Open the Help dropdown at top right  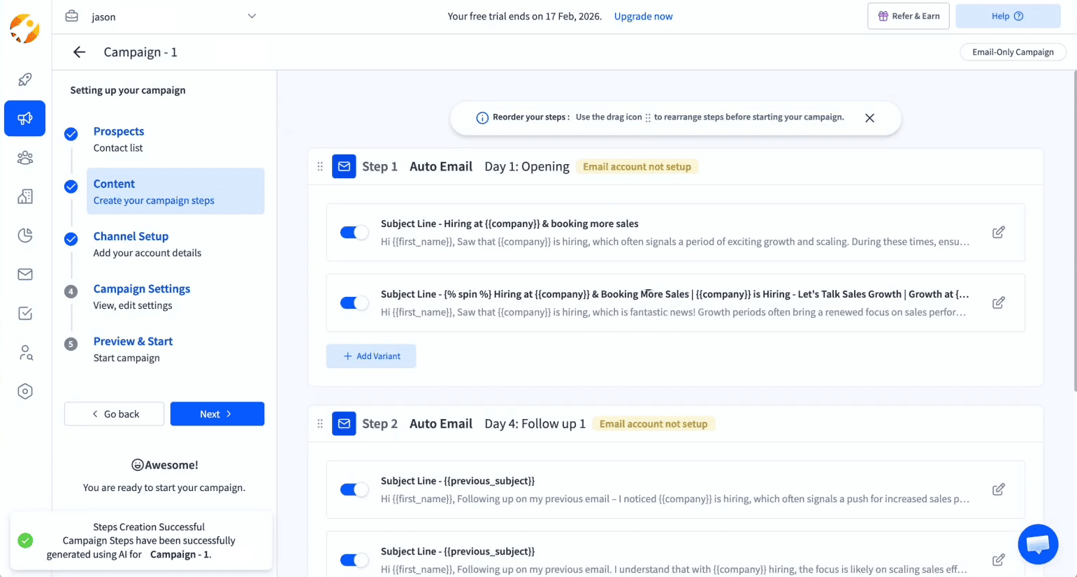(1008, 15)
